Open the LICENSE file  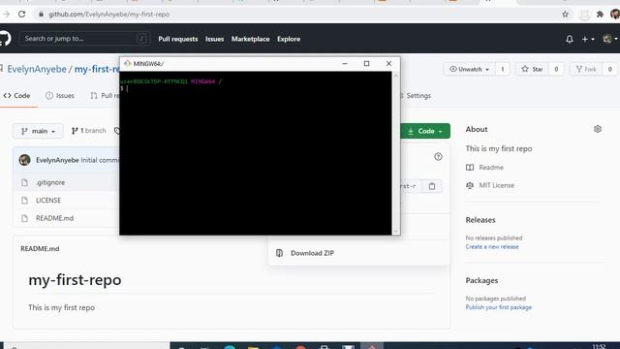[x=48, y=201]
